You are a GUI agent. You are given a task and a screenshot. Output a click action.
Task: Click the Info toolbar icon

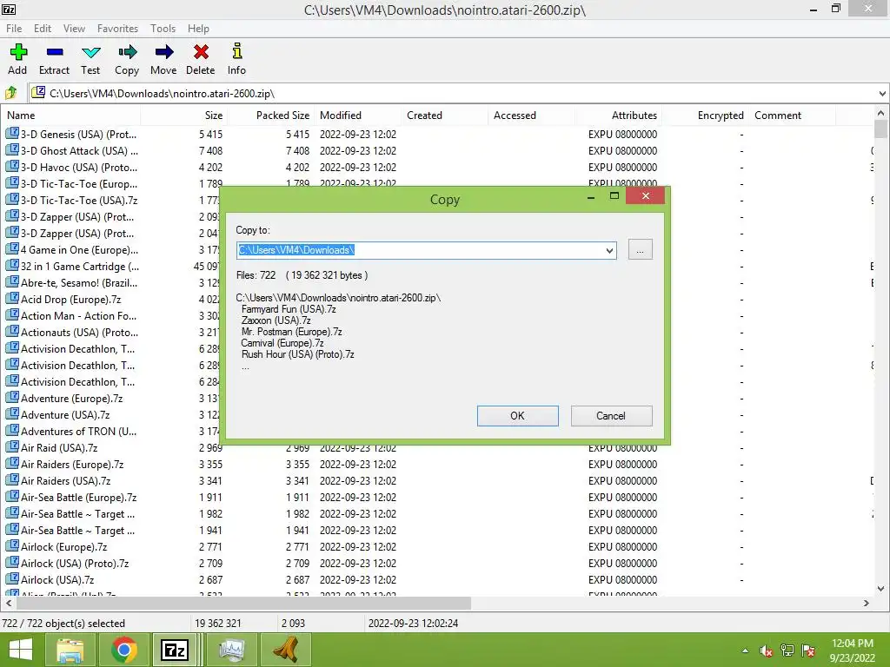236,51
